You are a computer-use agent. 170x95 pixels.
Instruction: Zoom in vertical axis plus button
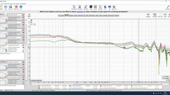31,20
